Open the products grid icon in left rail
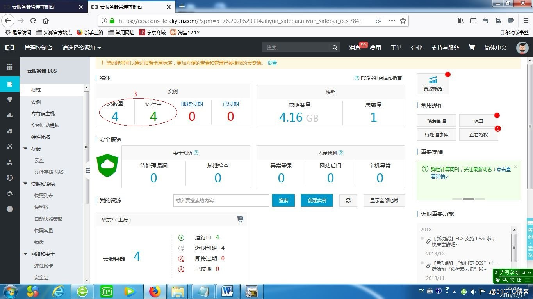 pyautogui.click(x=10, y=67)
